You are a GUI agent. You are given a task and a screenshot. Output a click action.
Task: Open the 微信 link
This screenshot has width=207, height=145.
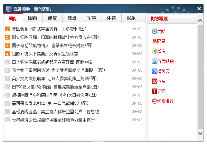tap(161, 51)
